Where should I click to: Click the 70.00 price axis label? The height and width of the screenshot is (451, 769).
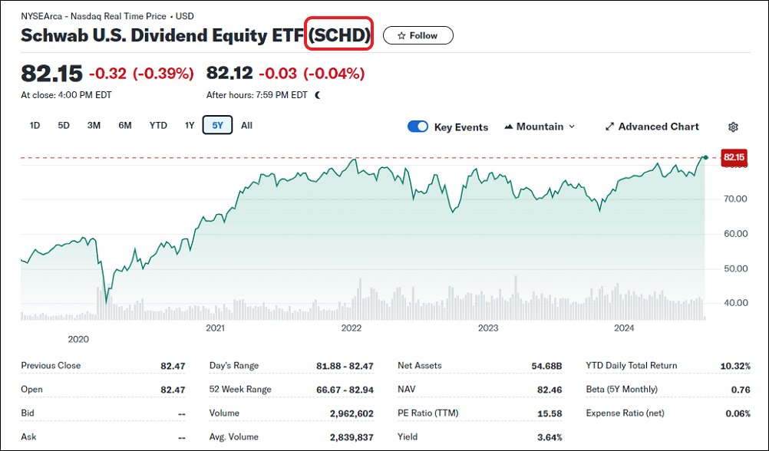point(734,199)
